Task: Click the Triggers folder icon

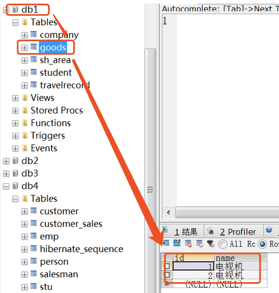Action: tap(25, 135)
